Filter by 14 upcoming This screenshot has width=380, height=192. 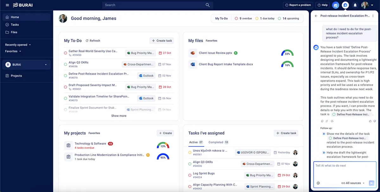click(288, 18)
